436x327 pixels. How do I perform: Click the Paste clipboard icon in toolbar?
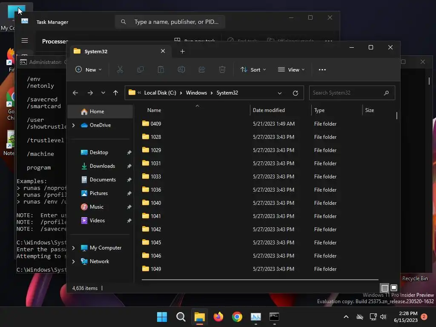coord(161,69)
